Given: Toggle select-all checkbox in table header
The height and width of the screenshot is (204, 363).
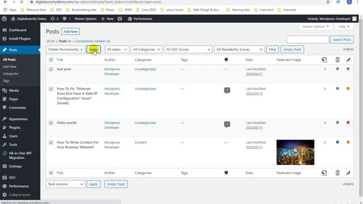Looking at the screenshot, I should (51, 60).
